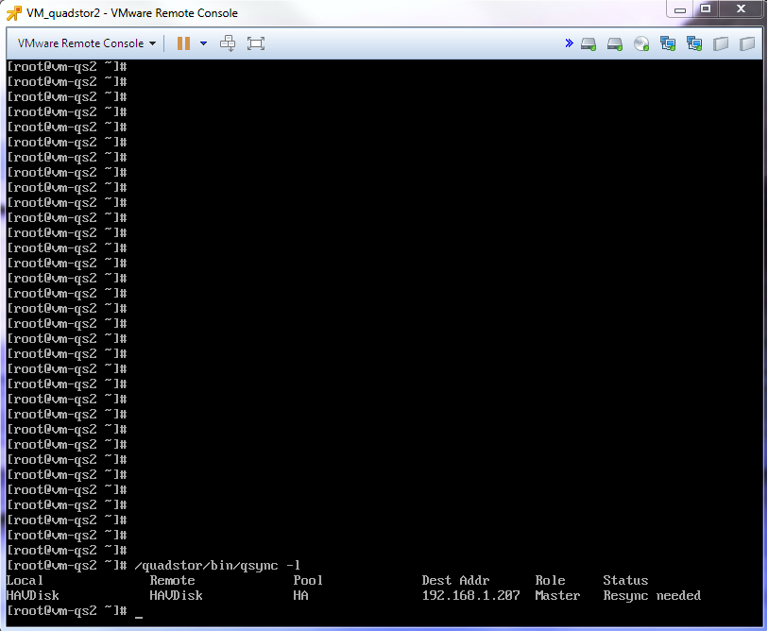Pause the virtual machine

pyautogui.click(x=183, y=43)
